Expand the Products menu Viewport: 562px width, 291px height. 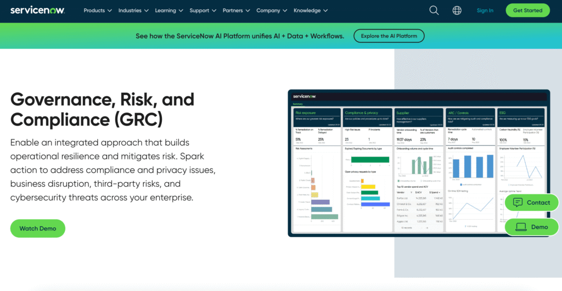point(98,10)
